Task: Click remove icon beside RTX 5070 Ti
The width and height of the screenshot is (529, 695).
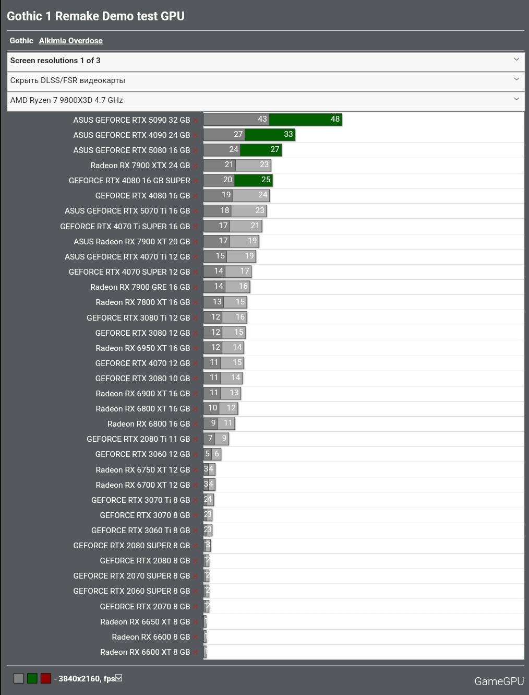Action: click(196, 211)
